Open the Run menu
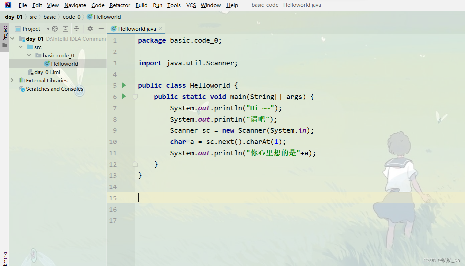This screenshot has height=266, width=465. coord(158,5)
